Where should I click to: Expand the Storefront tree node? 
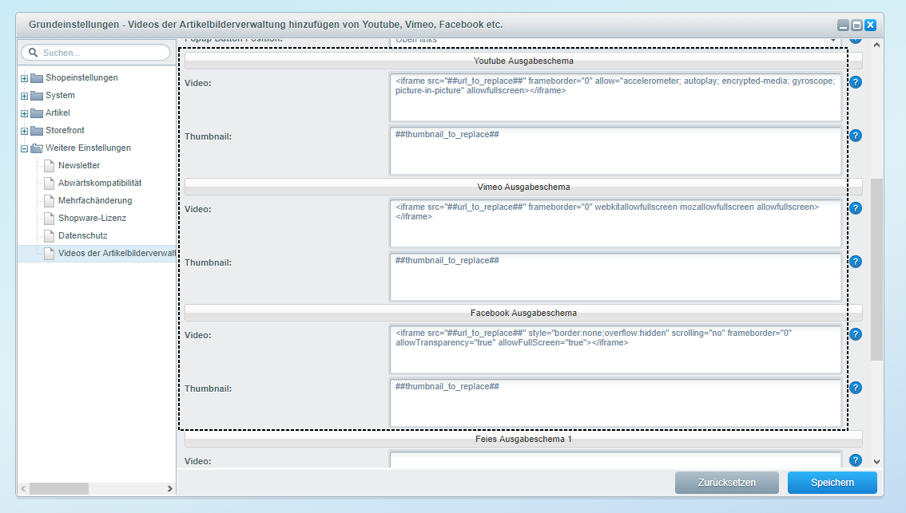coord(24,131)
